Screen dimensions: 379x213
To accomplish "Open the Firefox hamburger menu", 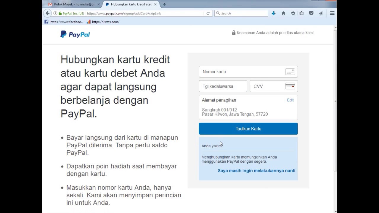I will click(332, 13).
